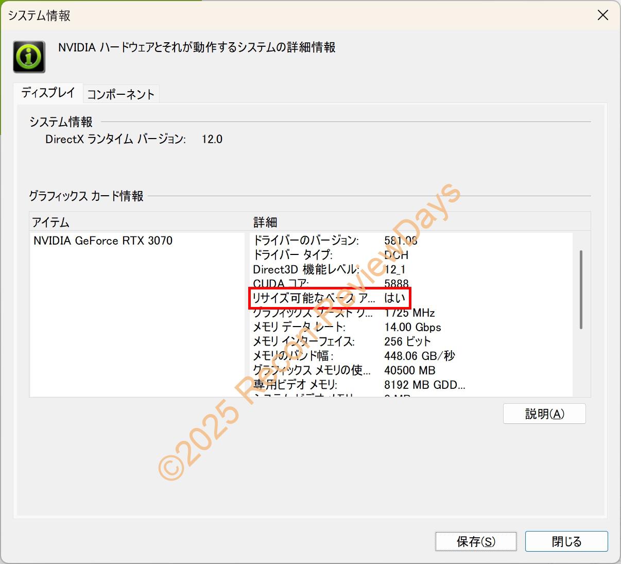This screenshot has height=564, width=621.
Task: Click the メモリ インターフェイス 256 ビット row
Action: click(x=335, y=341)
